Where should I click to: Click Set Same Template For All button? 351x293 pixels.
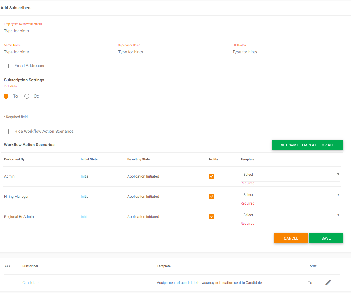(x=307, y=145)
